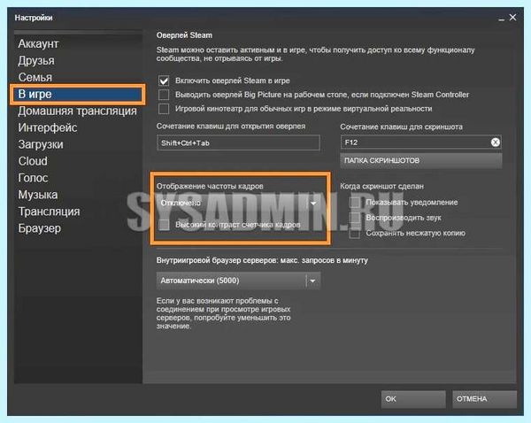The image size is (531, 423).
Task: Clear the F12 screenshot shortcut field
Action: [495, 142]
